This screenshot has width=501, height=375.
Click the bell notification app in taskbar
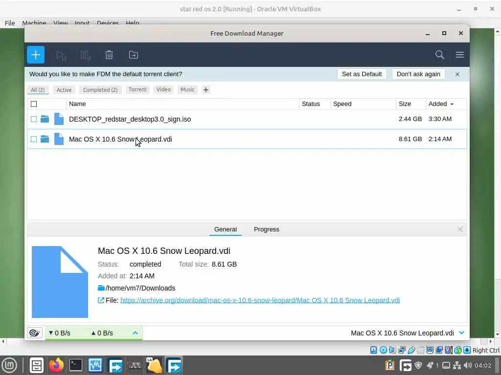(x=154, y=365)
